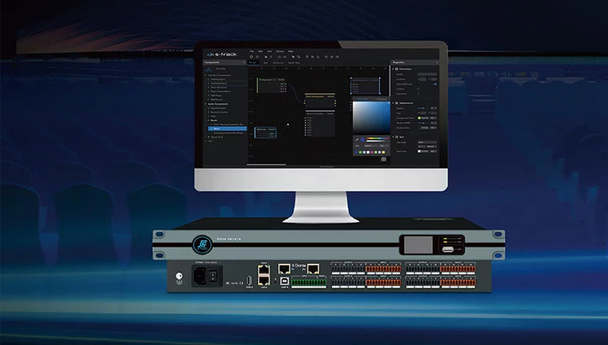Select the eyedropper tool in color picker

[357, 140]
